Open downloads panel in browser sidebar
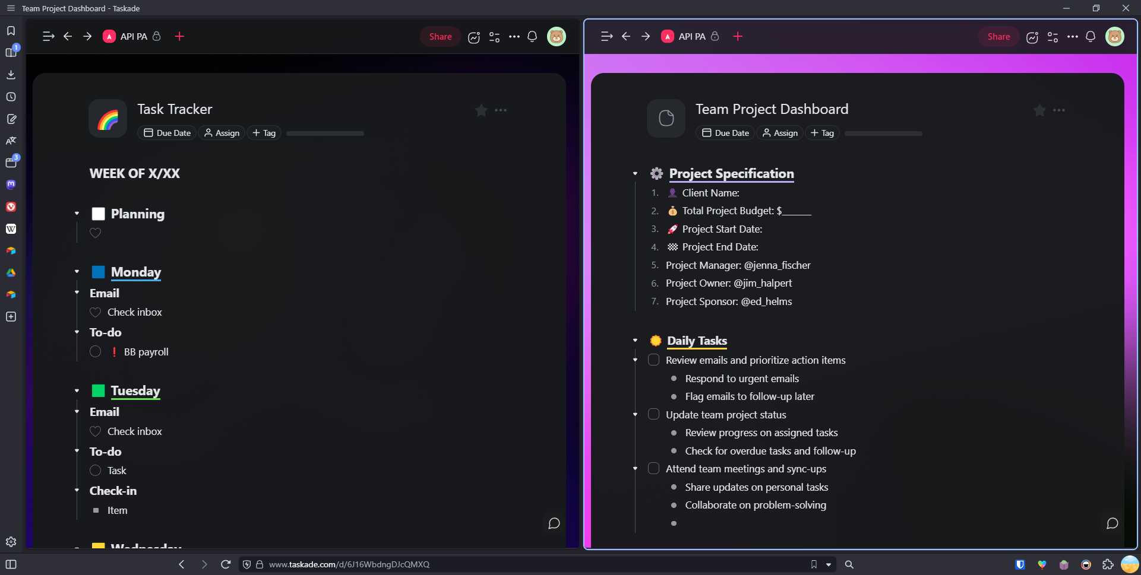This screenshot has height=575, width=1141. click(11, 75)
